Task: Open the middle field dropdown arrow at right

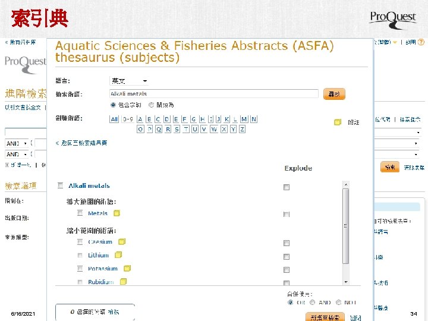Action: point(416,143)
